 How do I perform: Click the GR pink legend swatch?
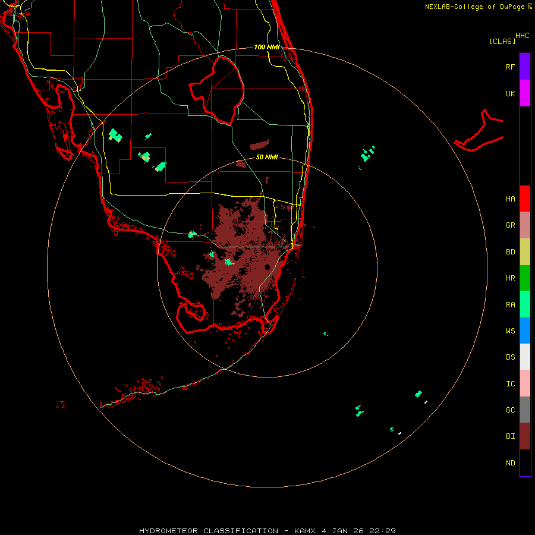[525, 225]
